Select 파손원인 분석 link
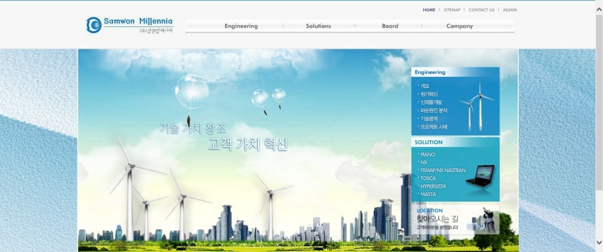 click(x=433, y=110)
